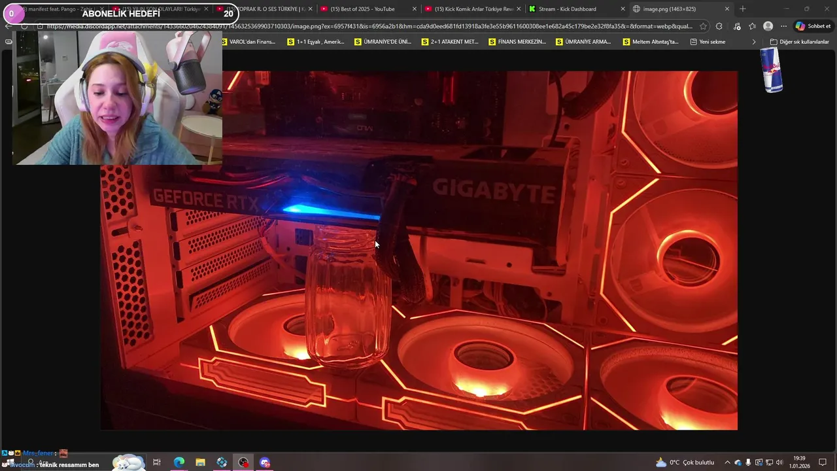Screen dimensions: 837x471
Task: Open the blue diamond app in taskbar
Action: [222, 462]
